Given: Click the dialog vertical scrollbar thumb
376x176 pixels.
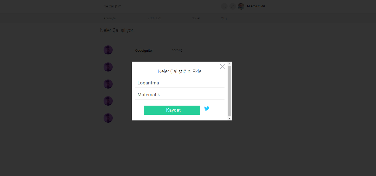Looking at the screenshot, I should [x=230, y=91].
